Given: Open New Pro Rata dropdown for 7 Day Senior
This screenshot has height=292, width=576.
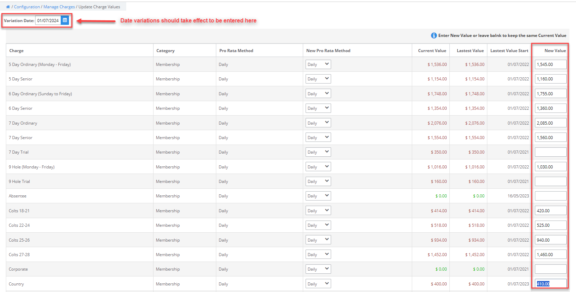Looking at the screenshot, I should point(318,137).
